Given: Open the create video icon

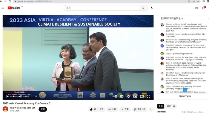Looking at the screenshot, I should (196, 8).
